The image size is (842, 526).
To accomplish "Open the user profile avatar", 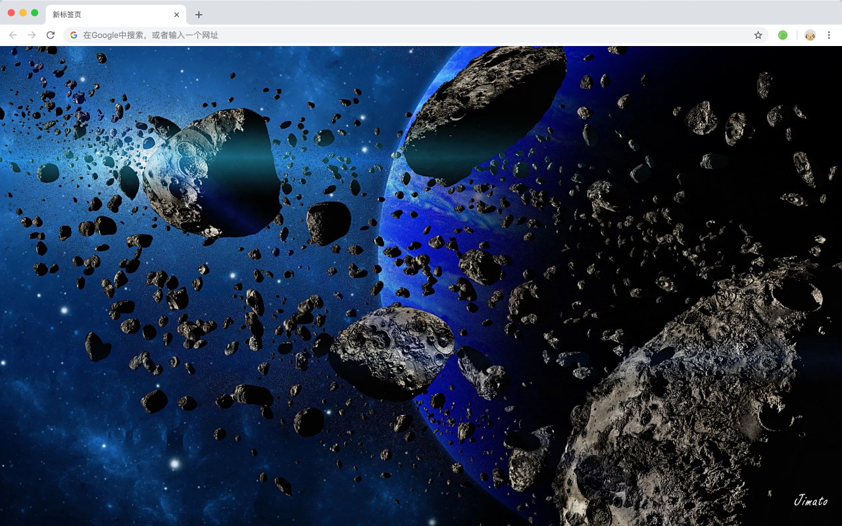I will (810, 35).
